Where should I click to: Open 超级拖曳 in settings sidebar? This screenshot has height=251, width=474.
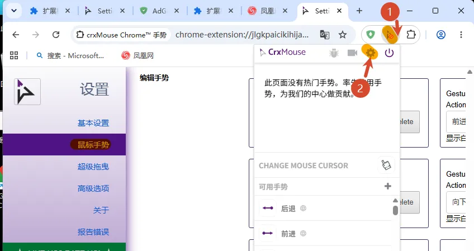pyautogui.click(x=93, y=167)
